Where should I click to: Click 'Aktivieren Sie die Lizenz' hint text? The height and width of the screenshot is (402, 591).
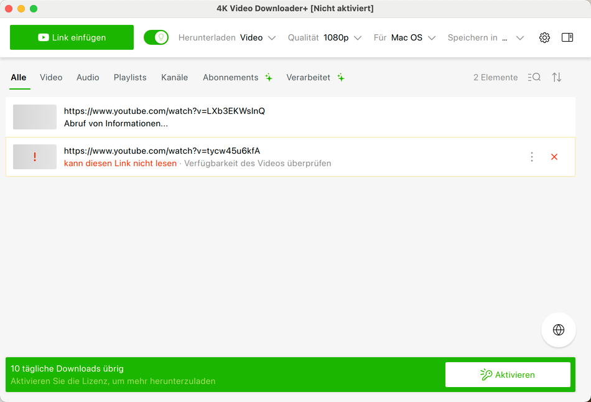pos(113,381)
